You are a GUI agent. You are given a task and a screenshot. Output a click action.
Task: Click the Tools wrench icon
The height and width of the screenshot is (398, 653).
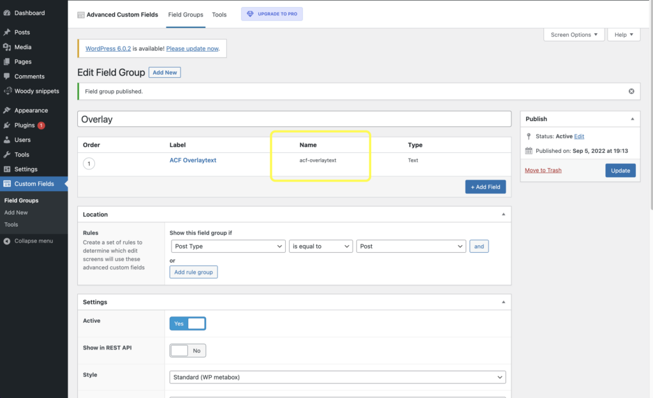point(6,154)
